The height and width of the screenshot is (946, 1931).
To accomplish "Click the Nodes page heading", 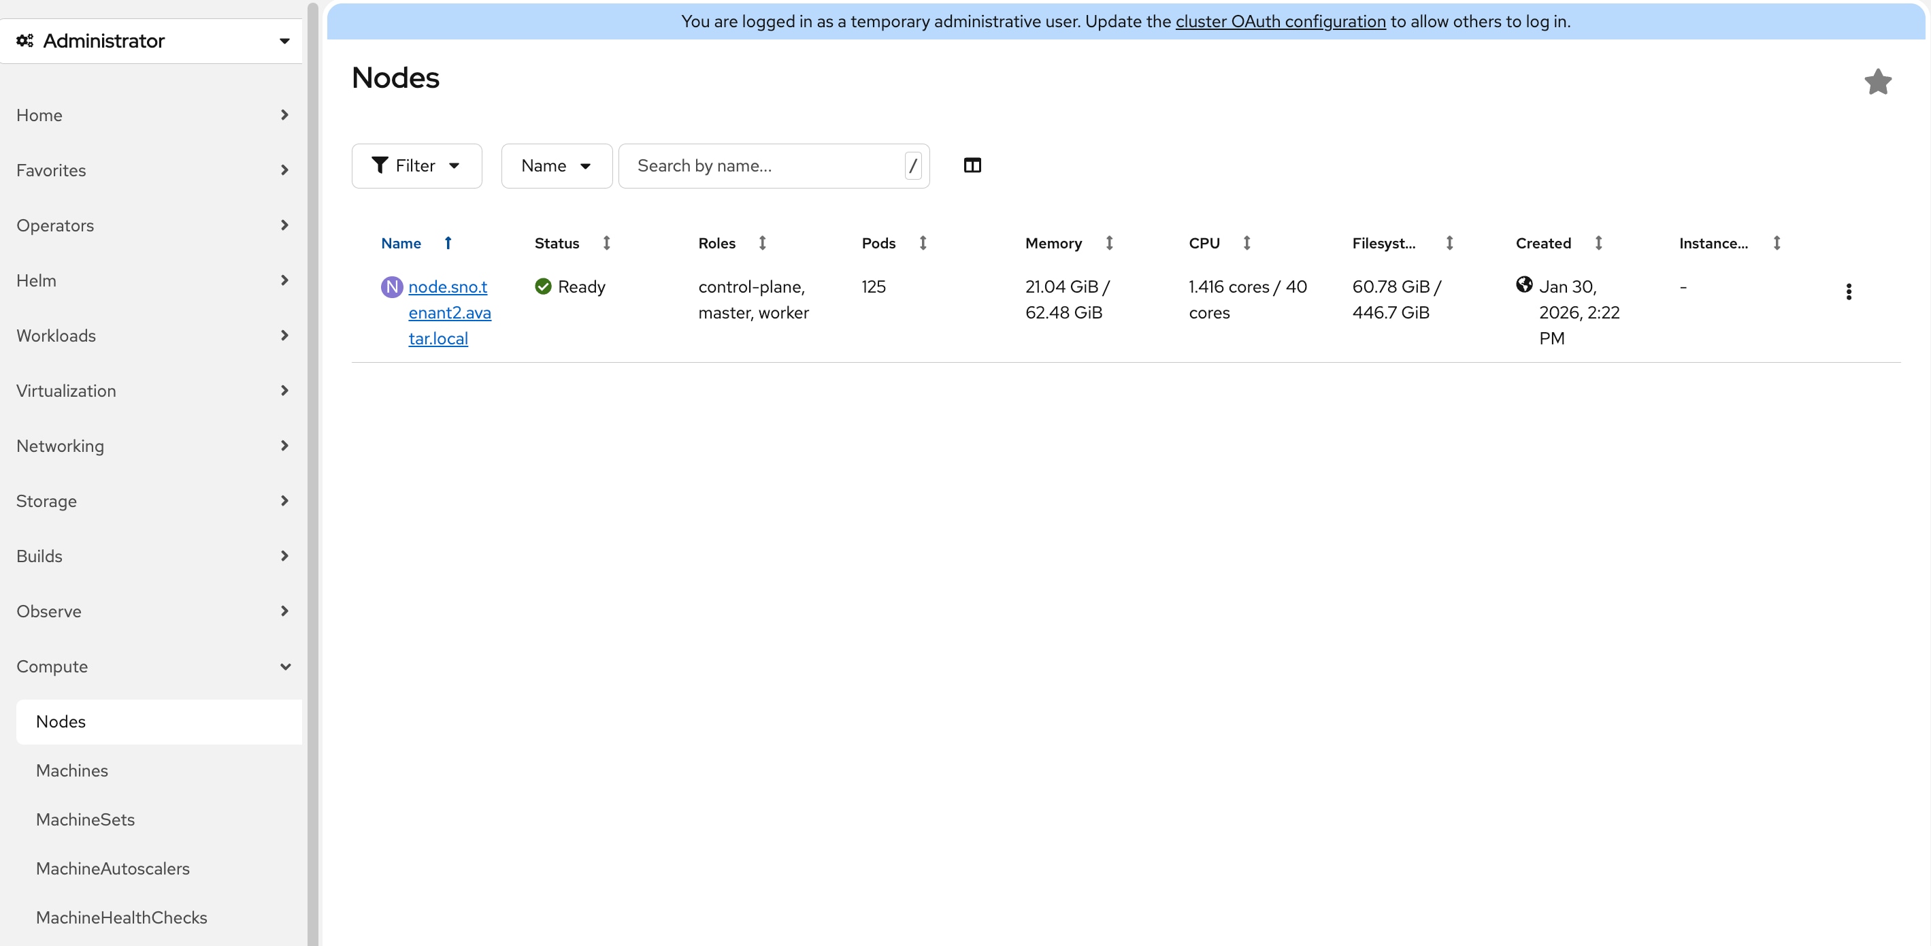I will click(x=395, y=78).
